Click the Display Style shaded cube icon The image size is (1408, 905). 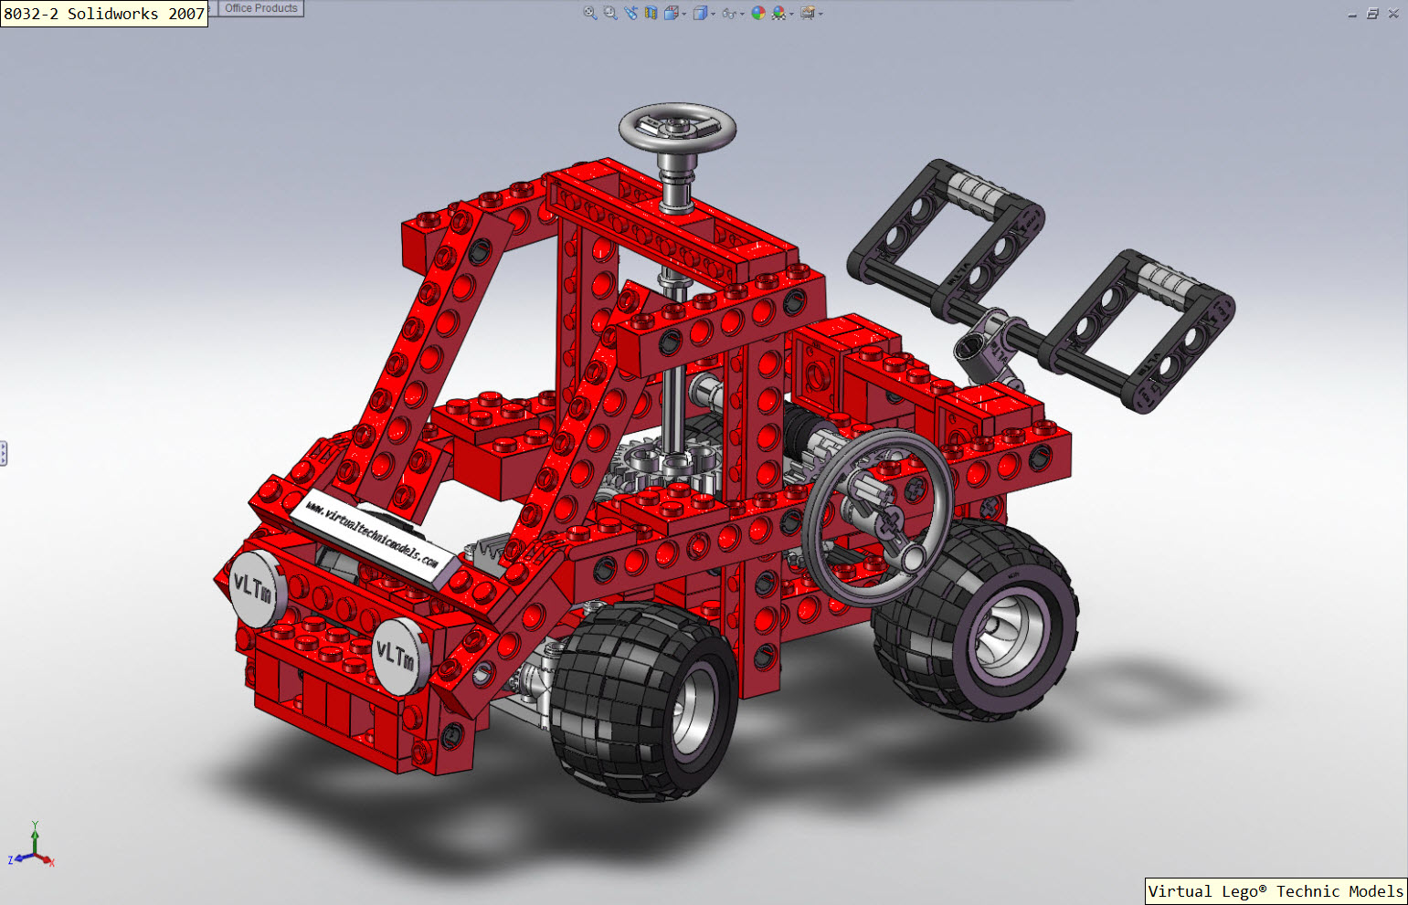point(701,13)
